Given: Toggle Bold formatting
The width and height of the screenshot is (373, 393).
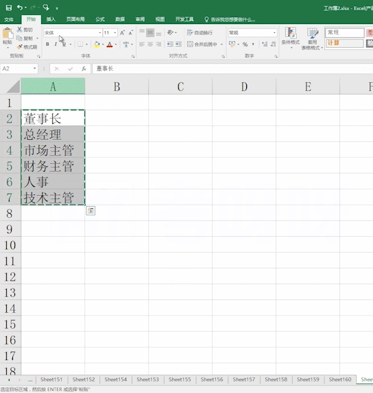Looking at the screenshot, I should [47, 45].
